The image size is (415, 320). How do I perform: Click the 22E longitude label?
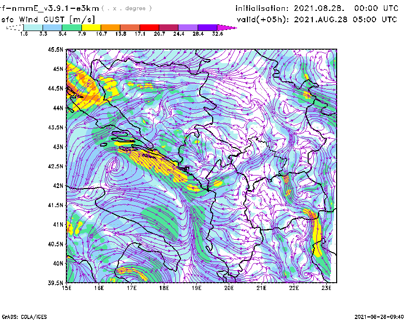coord(294,288)
